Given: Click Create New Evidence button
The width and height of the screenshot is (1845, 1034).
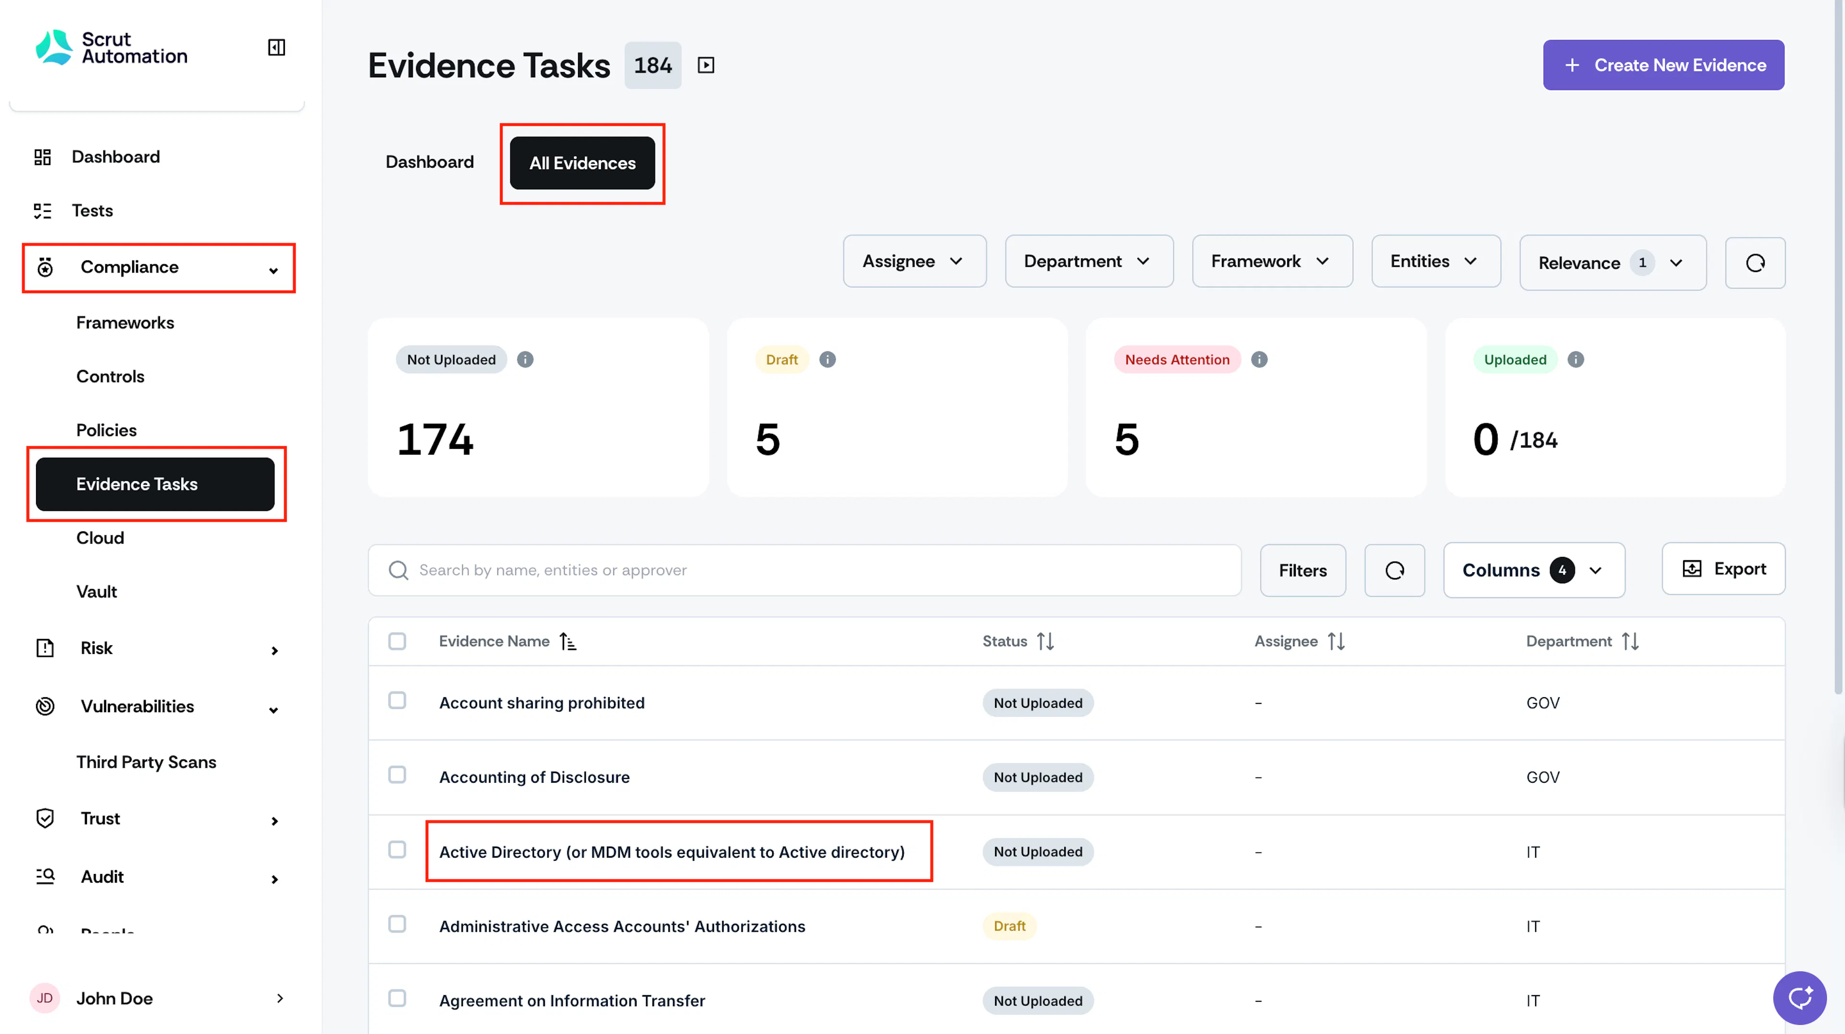Looking at the screenshot, I should [x=1663, y=65].
